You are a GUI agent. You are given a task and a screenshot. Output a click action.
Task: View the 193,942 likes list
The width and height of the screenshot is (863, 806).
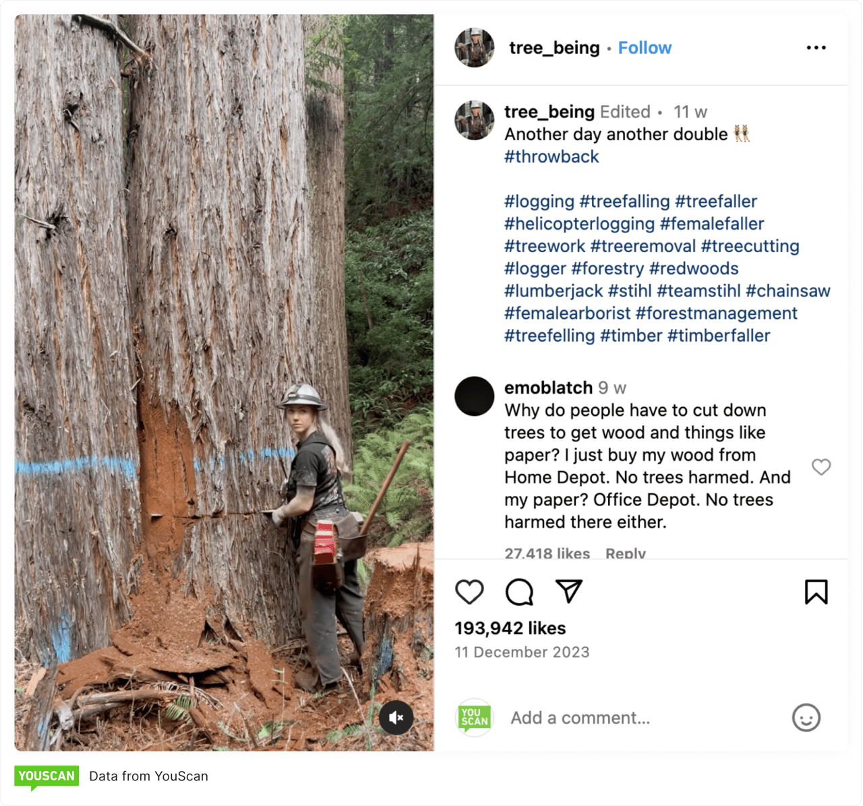click(x=510, y=628)
